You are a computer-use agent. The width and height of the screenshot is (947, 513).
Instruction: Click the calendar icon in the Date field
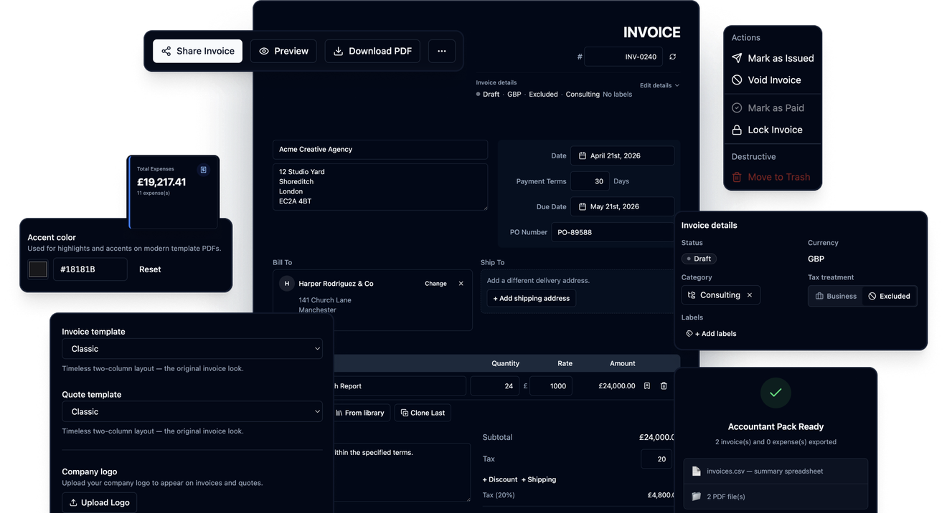583,155
